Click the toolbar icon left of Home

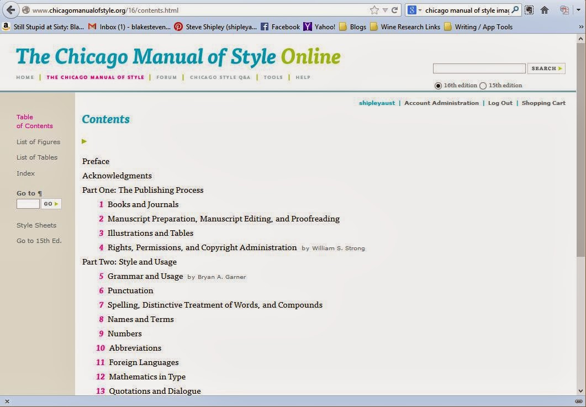pos(529,10)
